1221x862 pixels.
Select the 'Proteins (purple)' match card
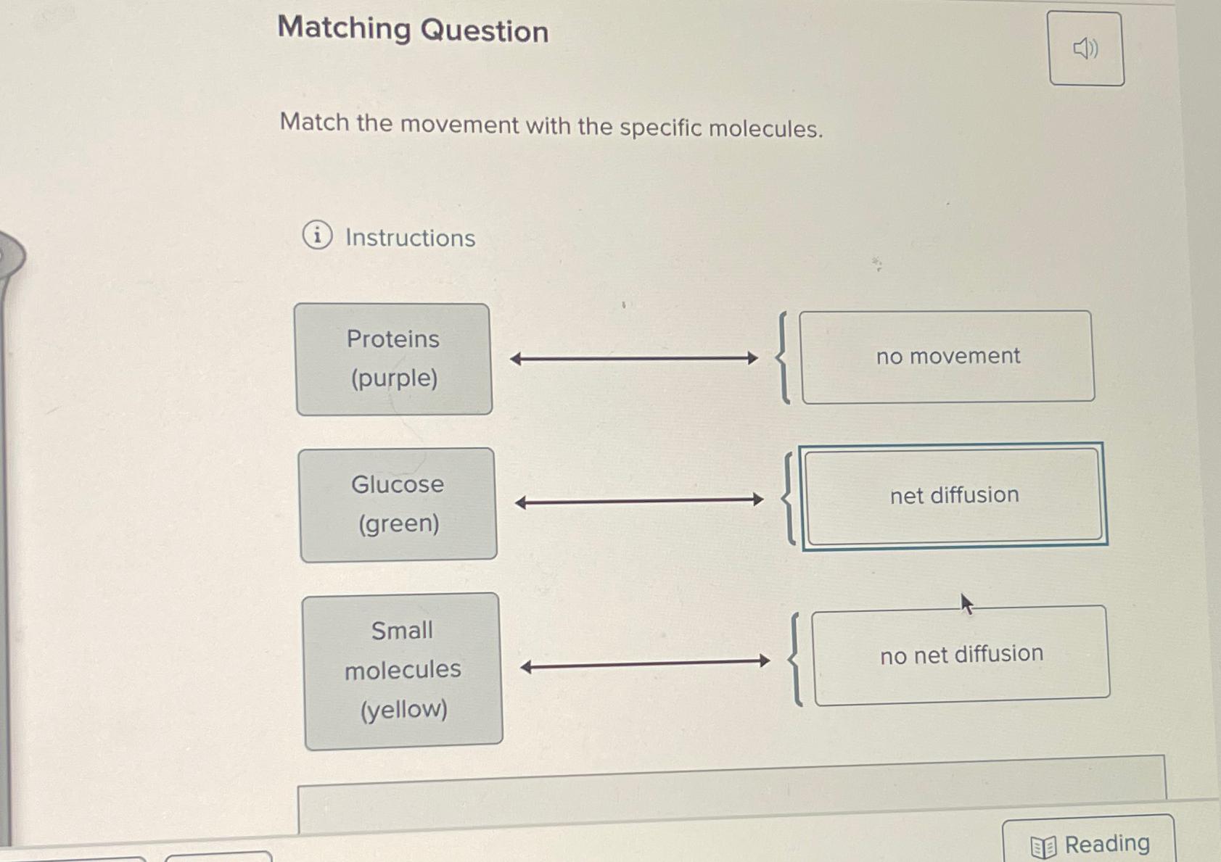(x=392, y=358)
